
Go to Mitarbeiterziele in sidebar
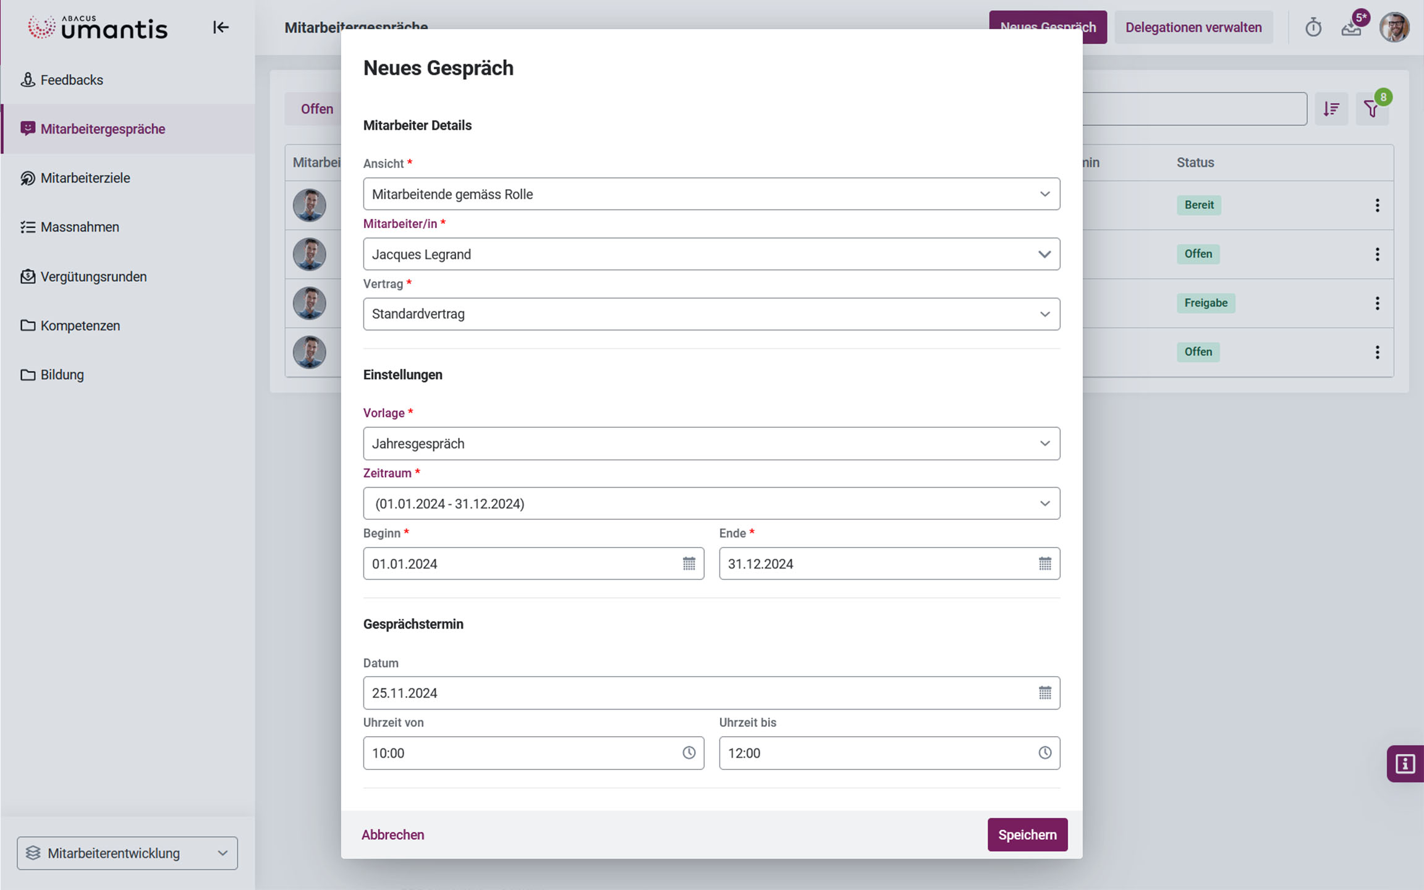pyautogui.click(x=85, y=178)
